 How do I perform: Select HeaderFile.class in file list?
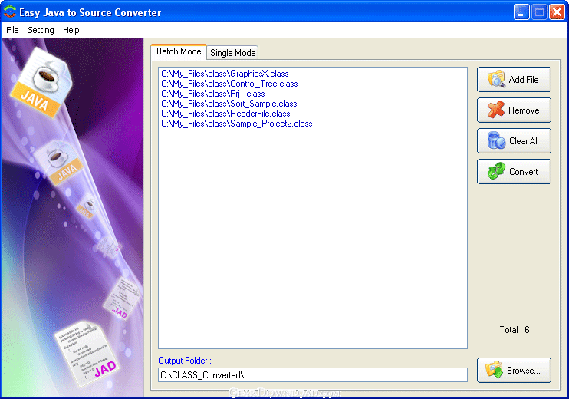tap(225, 114)
